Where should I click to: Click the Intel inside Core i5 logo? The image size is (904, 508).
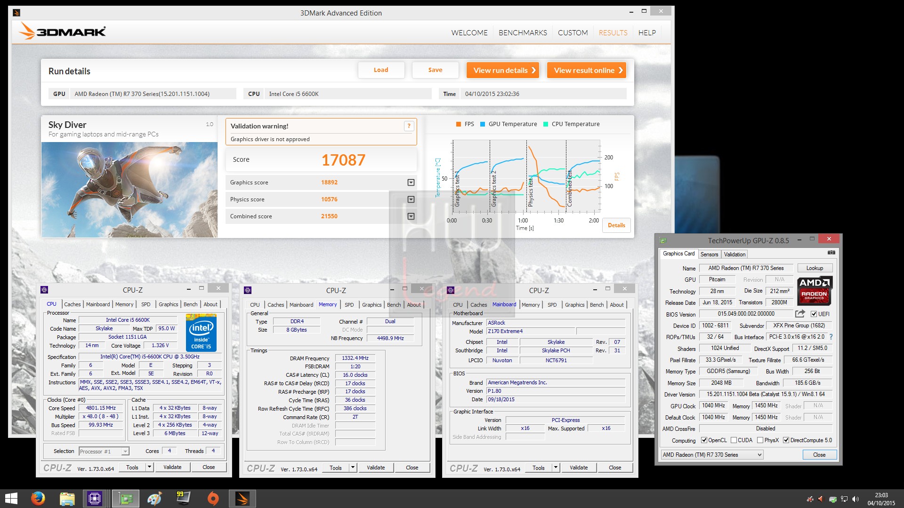[201, 333]
